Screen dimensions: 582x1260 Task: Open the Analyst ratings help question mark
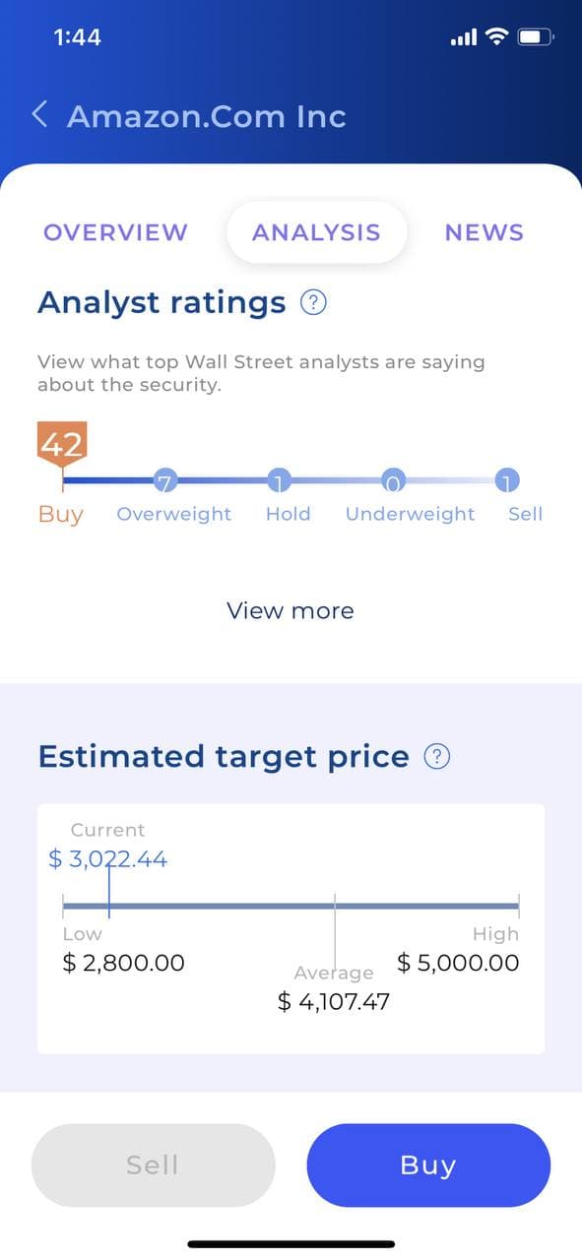(x=313, y=302)
